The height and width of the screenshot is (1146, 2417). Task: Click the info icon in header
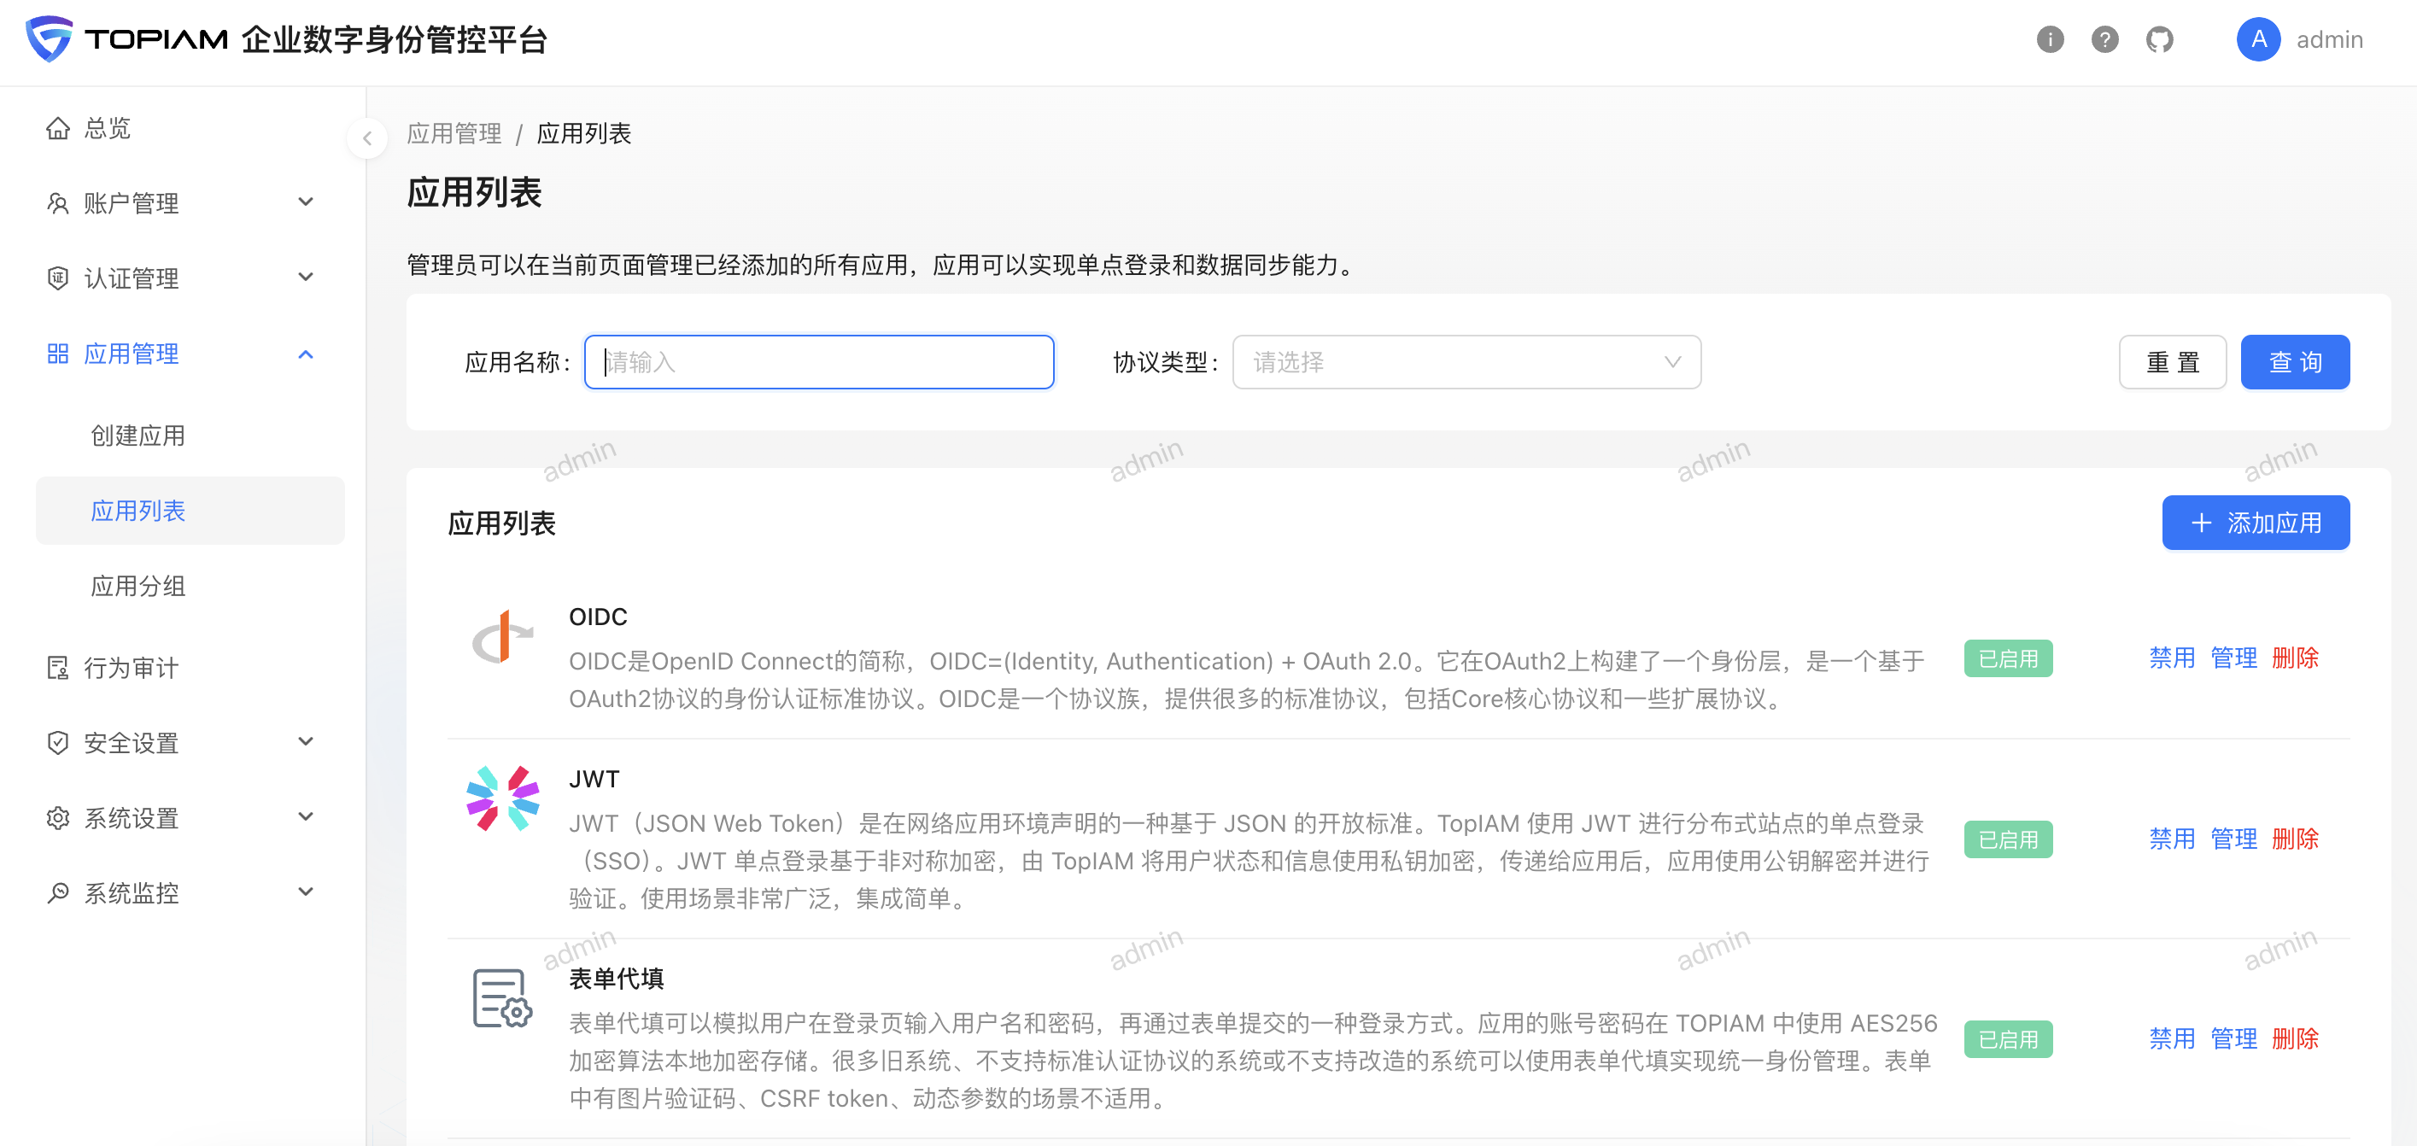coord(2050,39)
